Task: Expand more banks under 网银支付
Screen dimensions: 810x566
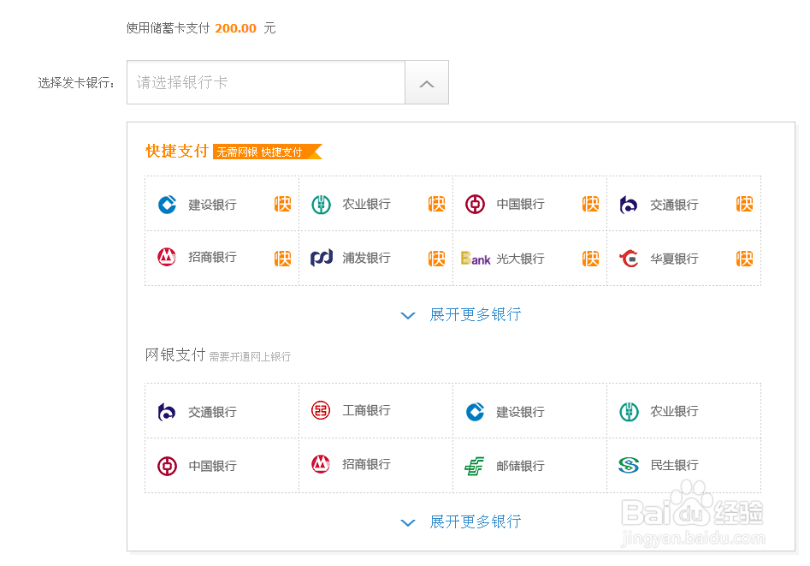Action: click(x=461, y=521)
